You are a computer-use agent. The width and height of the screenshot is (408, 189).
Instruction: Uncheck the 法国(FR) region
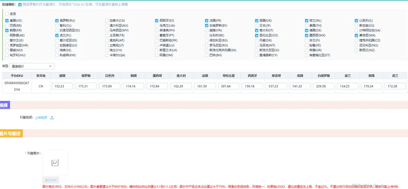[207, 20]
